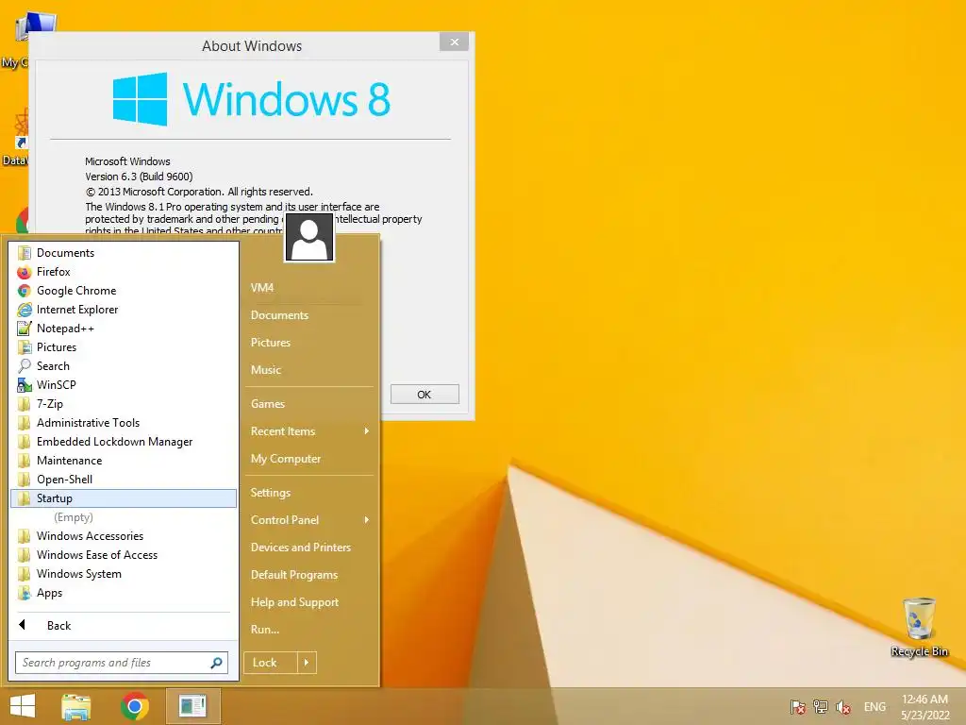The width and height of the screenshot is (966, 725).
Task: Open Control Panel submenu
Action: pos(309,520)
